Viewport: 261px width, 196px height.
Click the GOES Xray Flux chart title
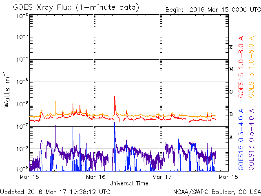click(76, 8)
